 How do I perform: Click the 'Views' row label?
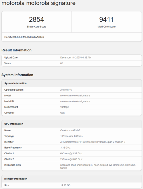click(x=7, y=63)
